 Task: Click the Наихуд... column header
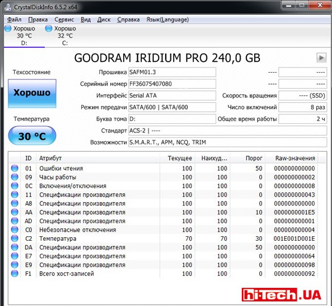point(213,158)
